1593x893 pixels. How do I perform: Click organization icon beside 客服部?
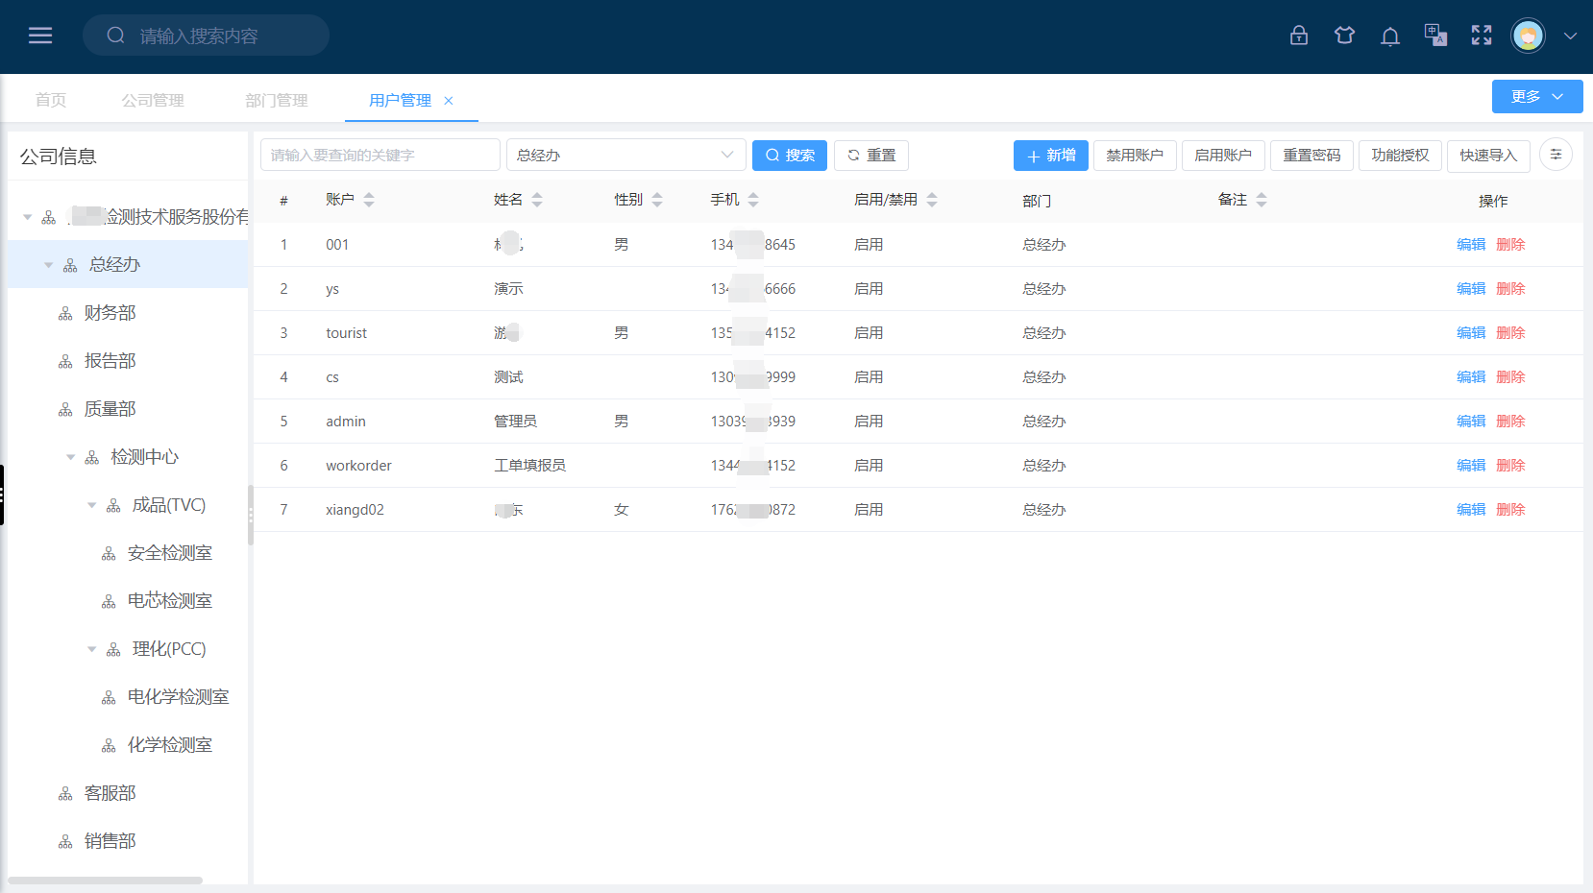[x=65, y=794]
